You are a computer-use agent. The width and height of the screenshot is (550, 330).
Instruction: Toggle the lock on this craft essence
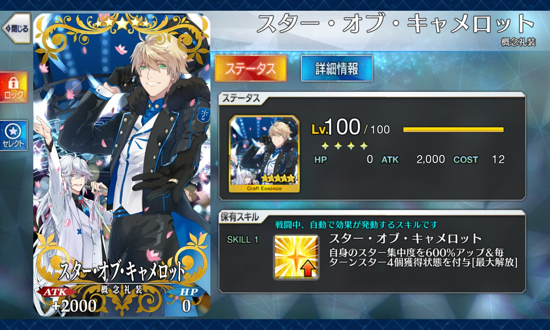(13, 87)
